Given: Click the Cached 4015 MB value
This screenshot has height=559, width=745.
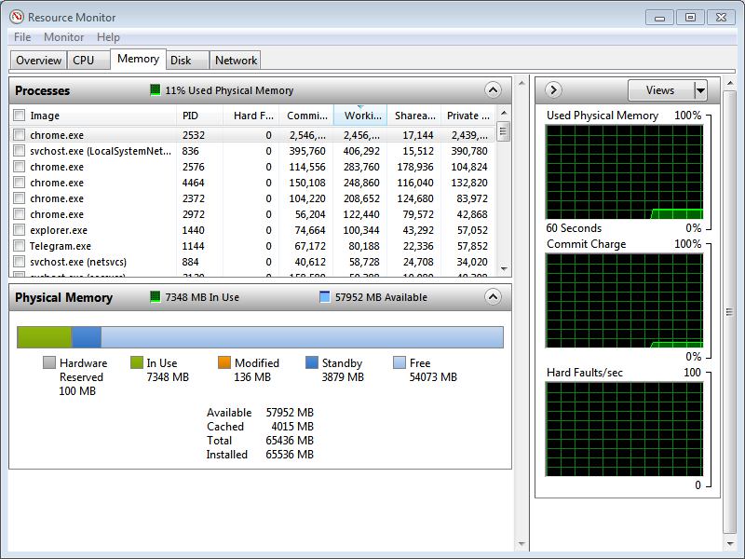Looking at the screenshot, I should pyautogui.click(x=292, y=427).
